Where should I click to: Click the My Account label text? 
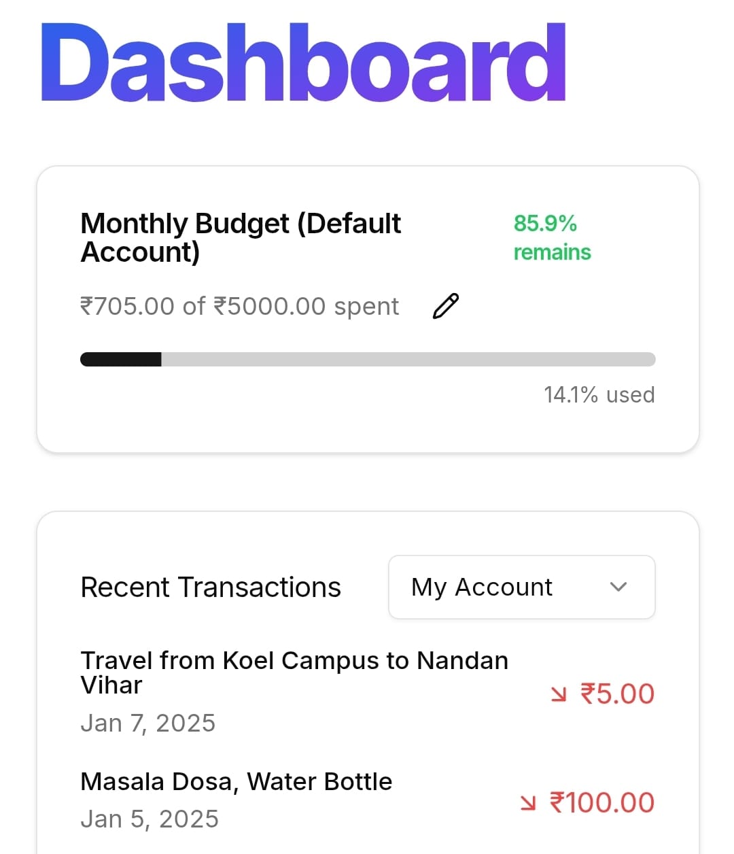click(x=482, y=587)
